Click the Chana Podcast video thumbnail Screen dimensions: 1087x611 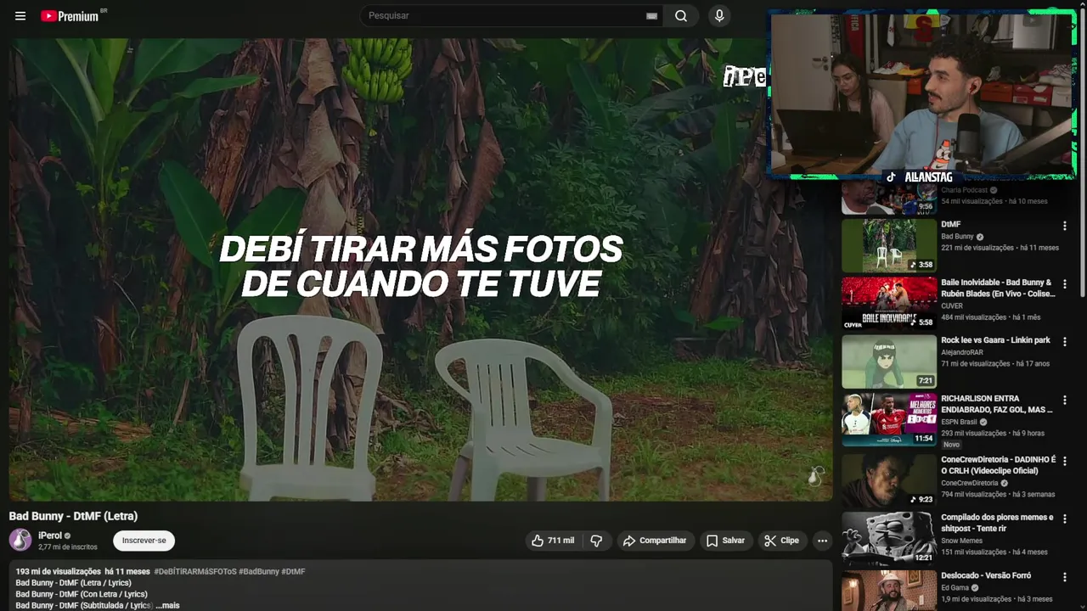[x=889, y=197]
